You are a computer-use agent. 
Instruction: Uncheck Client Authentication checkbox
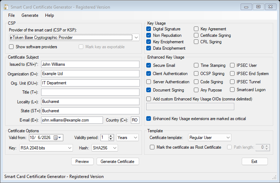point(148,74)
